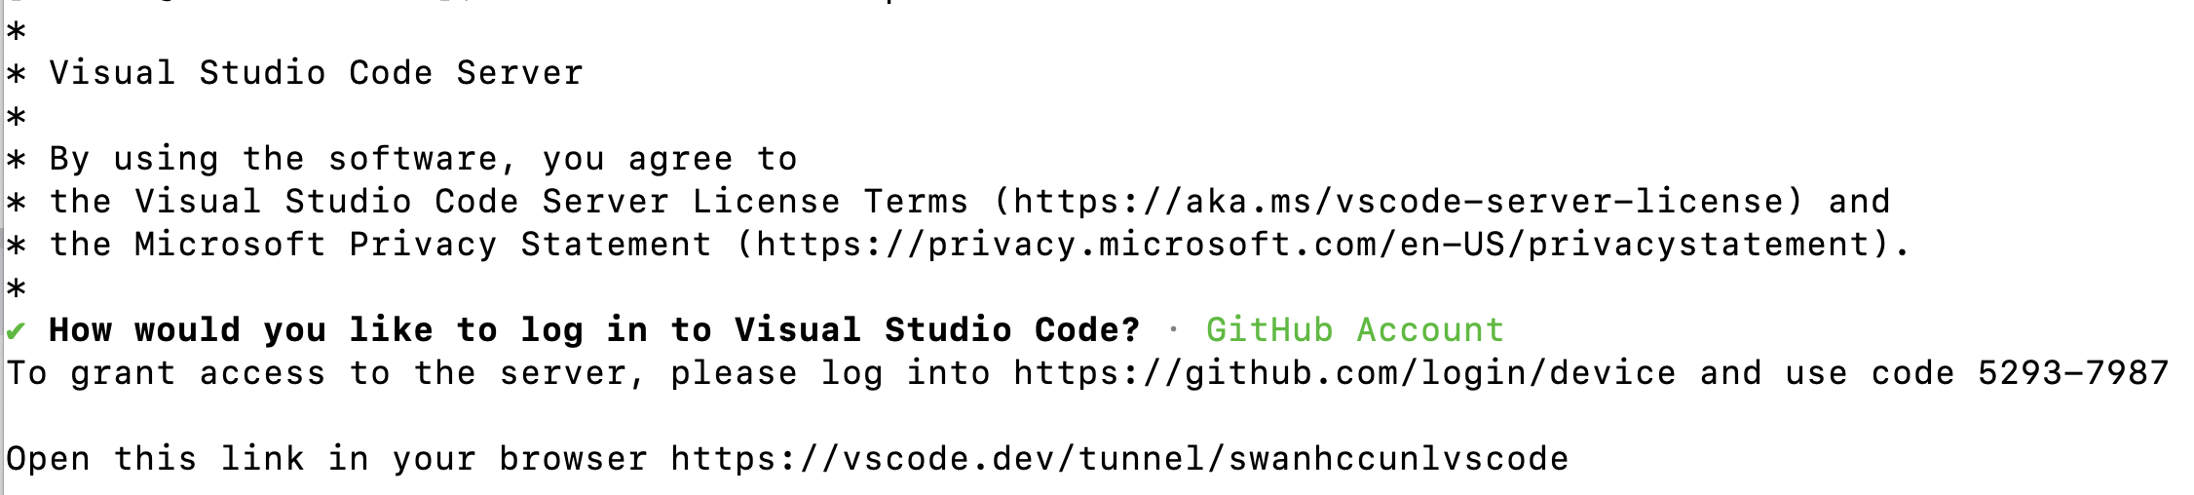Click the asterisk before 'the Microsoft Privacy Statement'
Viewport: 2194px width, 495px height.
click(x=16, y=246)
